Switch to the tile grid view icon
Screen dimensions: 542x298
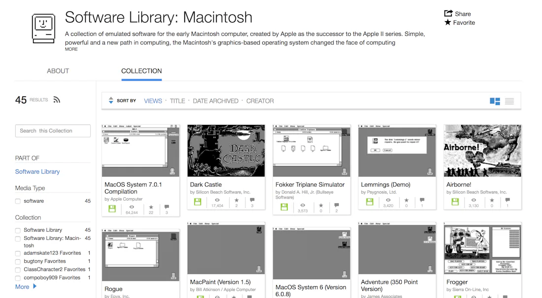click(495, 101)
